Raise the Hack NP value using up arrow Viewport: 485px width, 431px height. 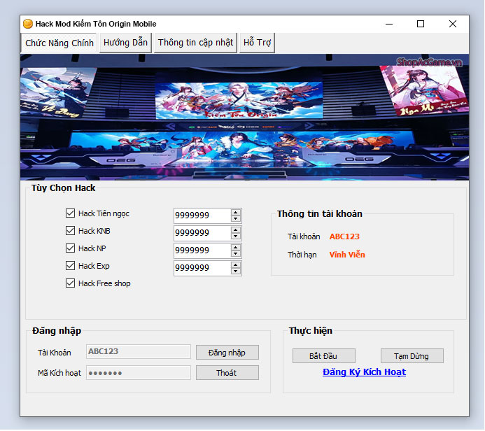click(236, 248)
